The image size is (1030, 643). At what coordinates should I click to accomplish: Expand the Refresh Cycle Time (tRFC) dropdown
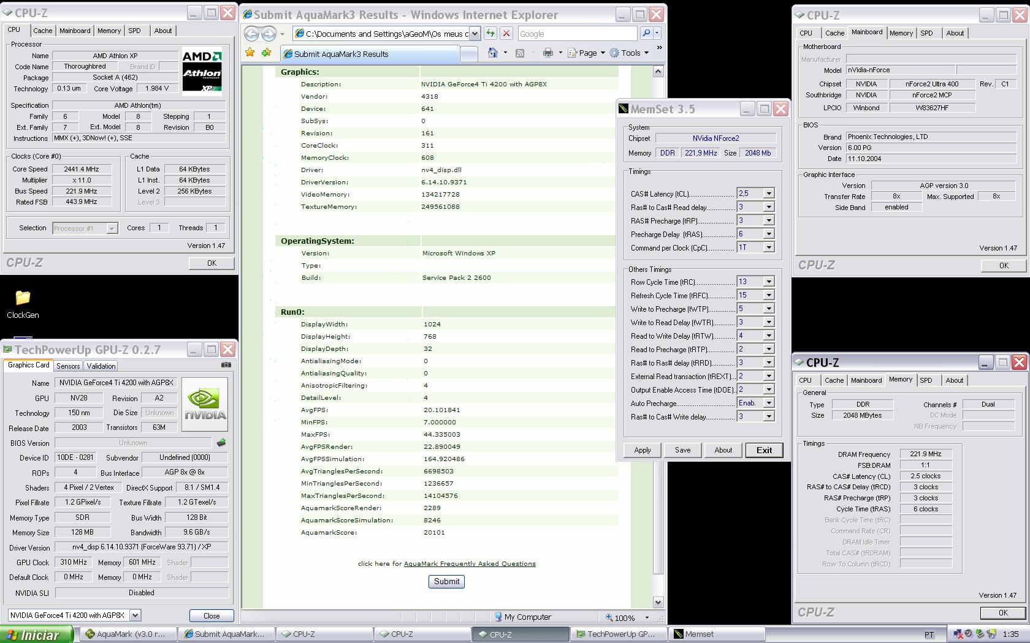pyautogui.click(x=768, y=295)
